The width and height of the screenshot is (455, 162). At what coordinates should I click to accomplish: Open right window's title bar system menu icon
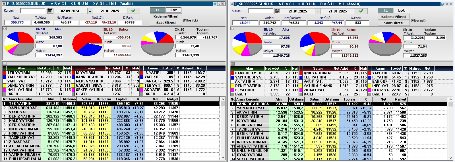pyautogui.click(x=232, y=4)
